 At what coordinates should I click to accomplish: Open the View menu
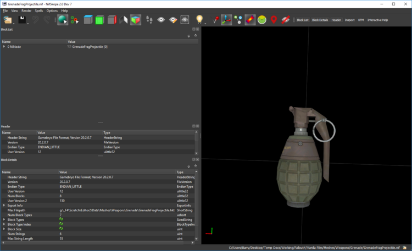coord(14,11)
